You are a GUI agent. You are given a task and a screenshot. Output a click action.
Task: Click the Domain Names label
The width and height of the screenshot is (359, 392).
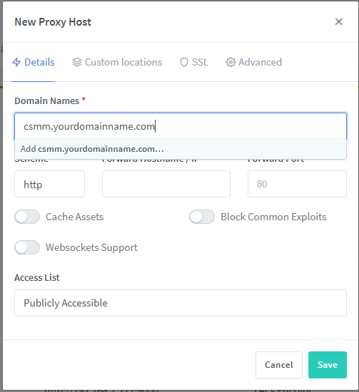pos(47,101)
